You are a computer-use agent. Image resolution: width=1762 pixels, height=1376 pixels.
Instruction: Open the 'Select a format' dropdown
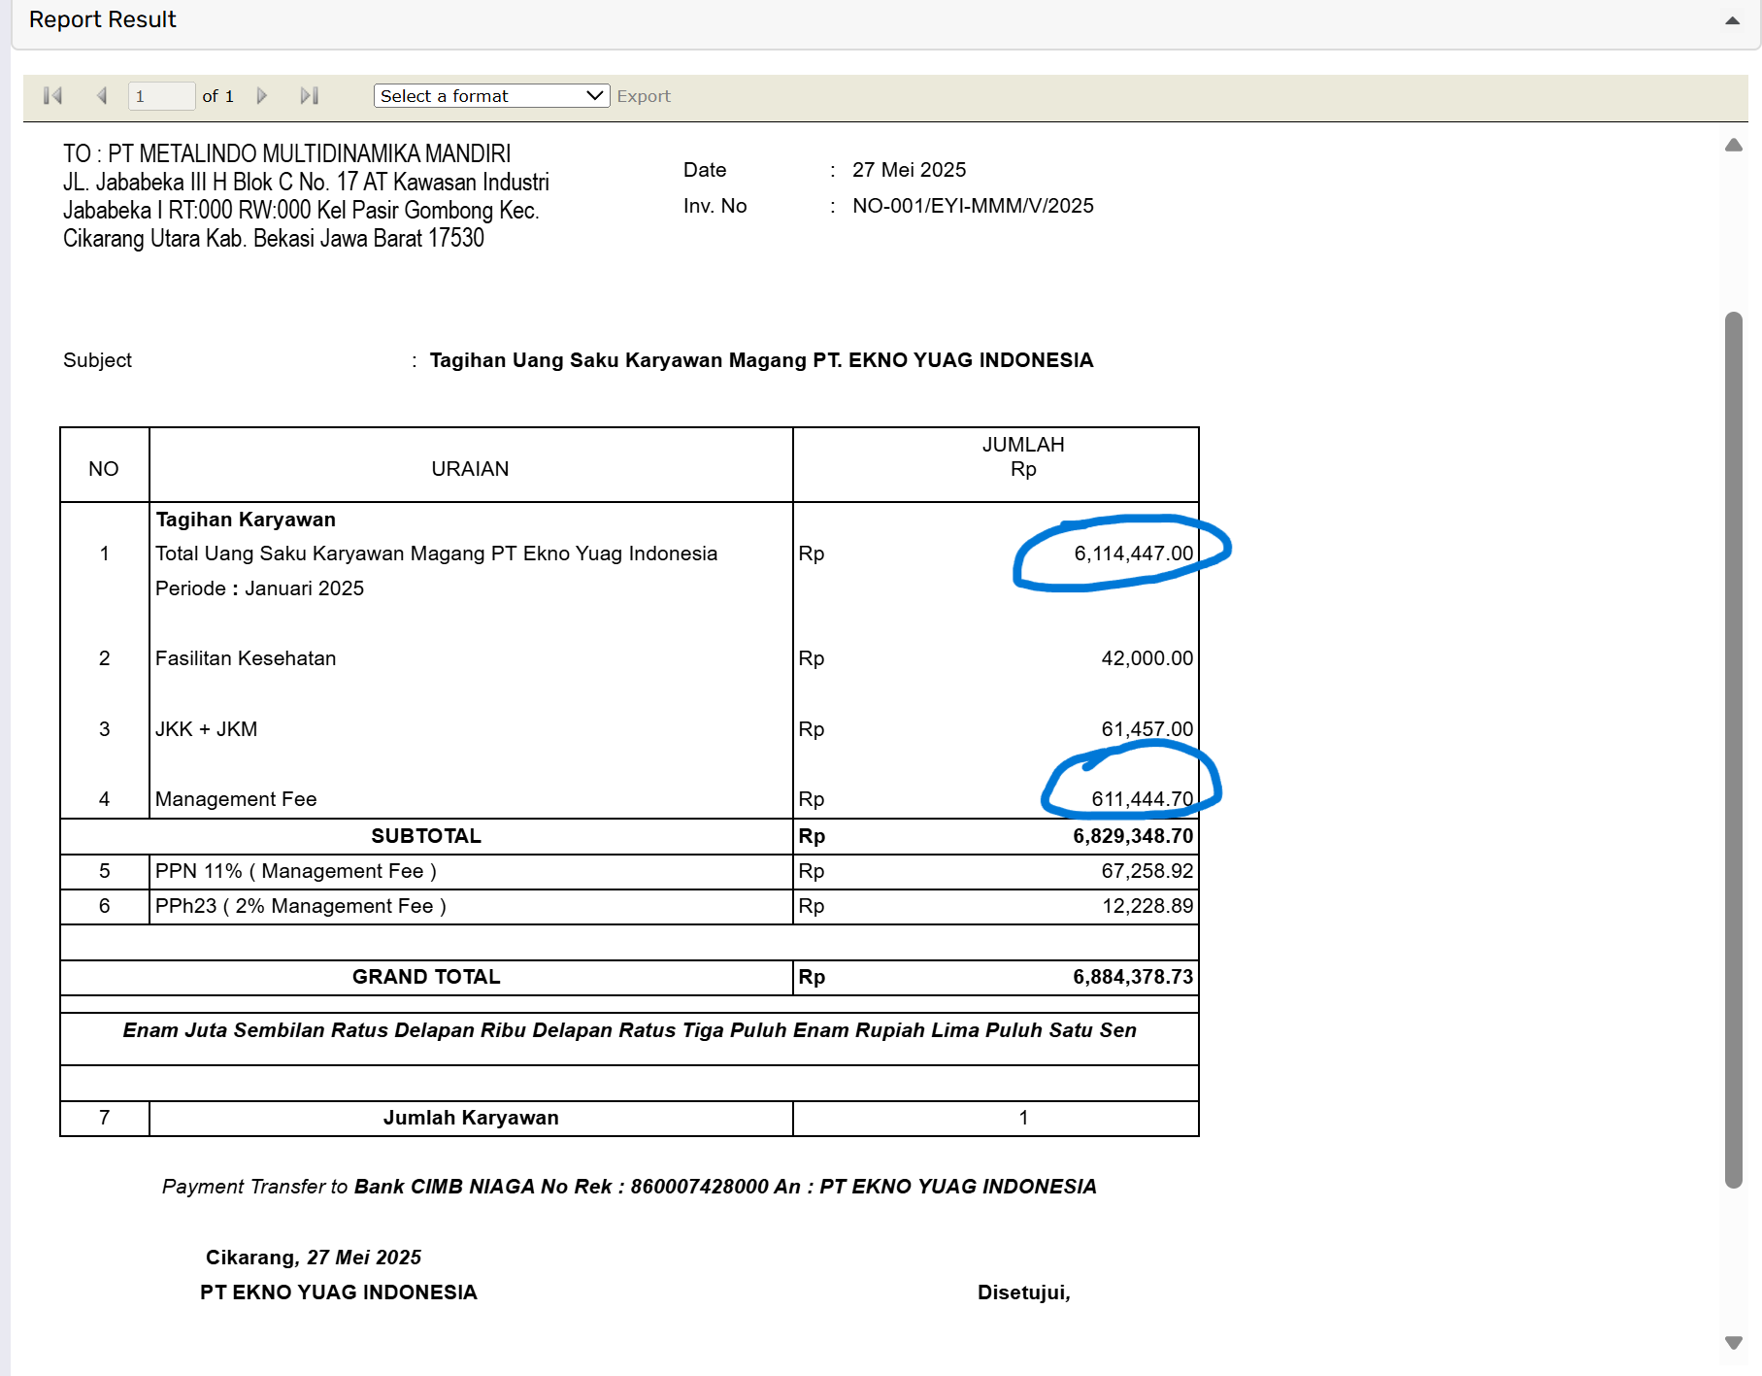(491, 96)
